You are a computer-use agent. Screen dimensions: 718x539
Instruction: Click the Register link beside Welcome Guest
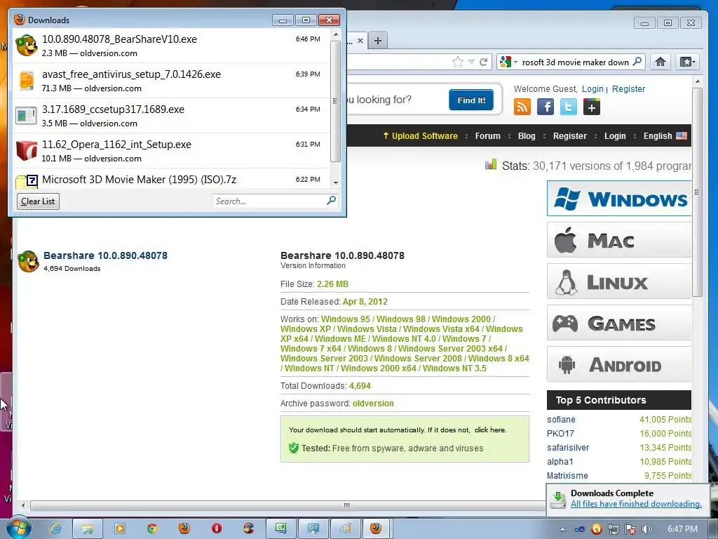[x=628, y=89]
